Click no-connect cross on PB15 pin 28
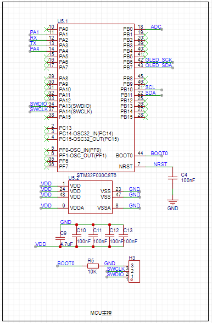The height and width of the screenshot is (323, 212). [145, 117]
